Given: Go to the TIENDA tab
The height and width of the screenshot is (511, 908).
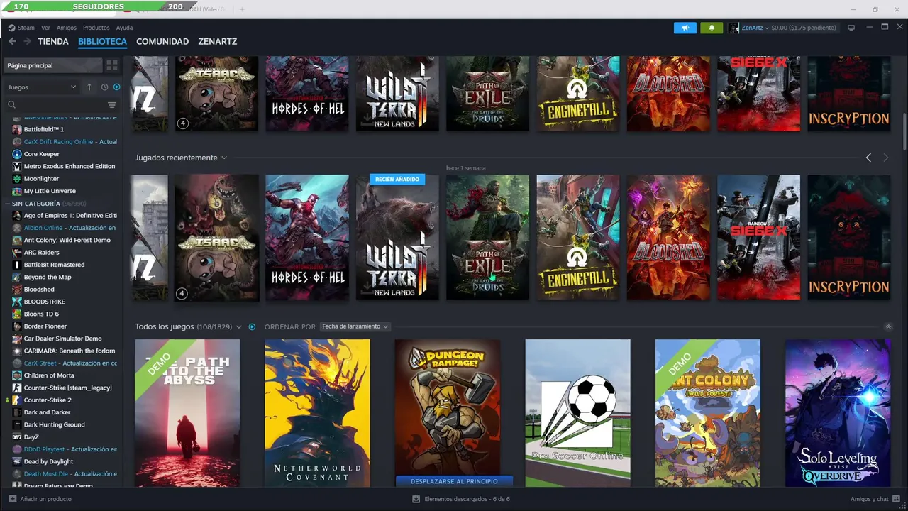Looking at the screenshot, I should coord(53,41).
